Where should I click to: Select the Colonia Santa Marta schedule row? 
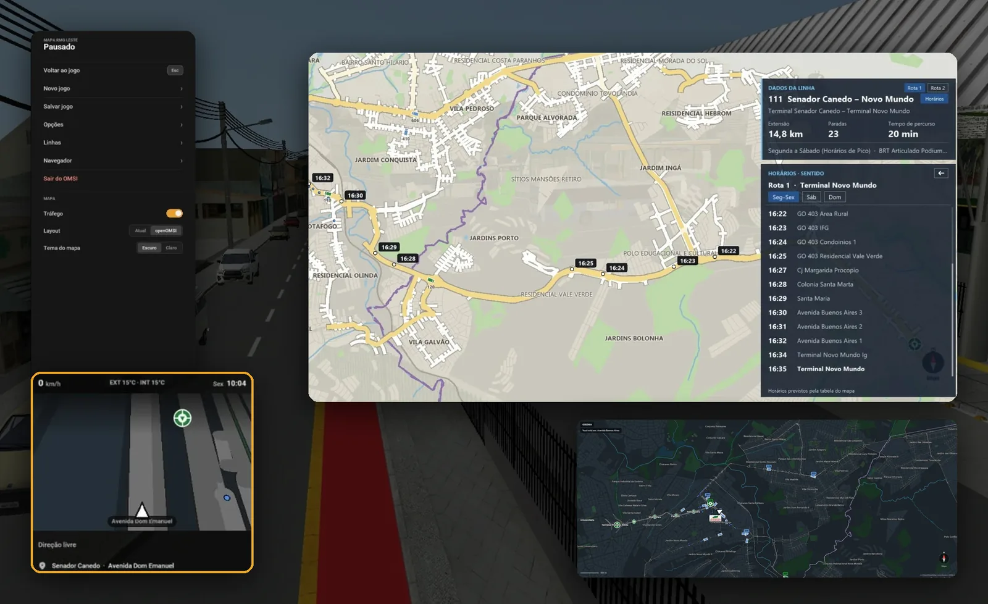(857, 285)
